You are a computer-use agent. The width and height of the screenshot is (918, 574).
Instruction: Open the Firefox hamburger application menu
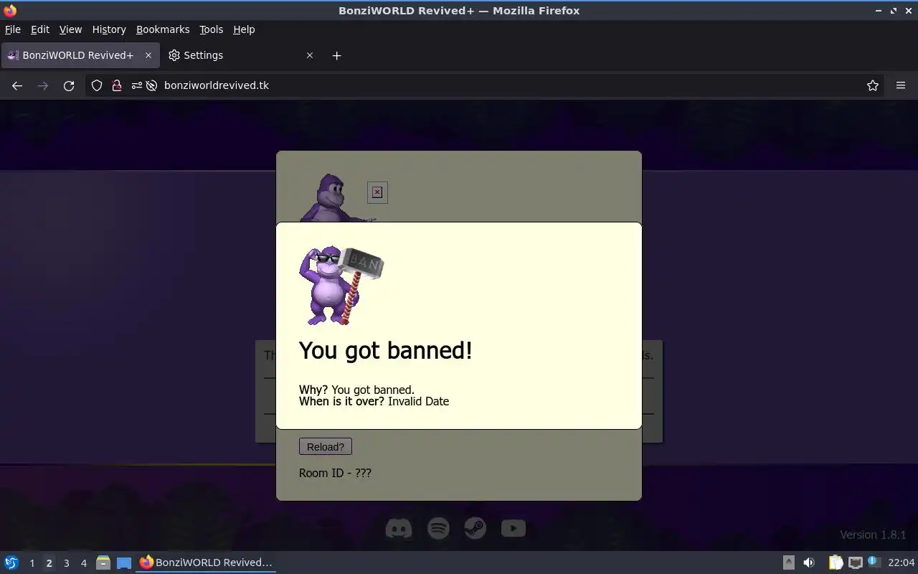coord(901,85)
